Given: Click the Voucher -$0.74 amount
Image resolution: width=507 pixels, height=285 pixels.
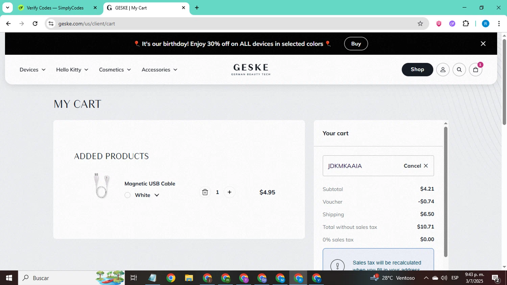Looking at the screenshot, I should [426, 201].
